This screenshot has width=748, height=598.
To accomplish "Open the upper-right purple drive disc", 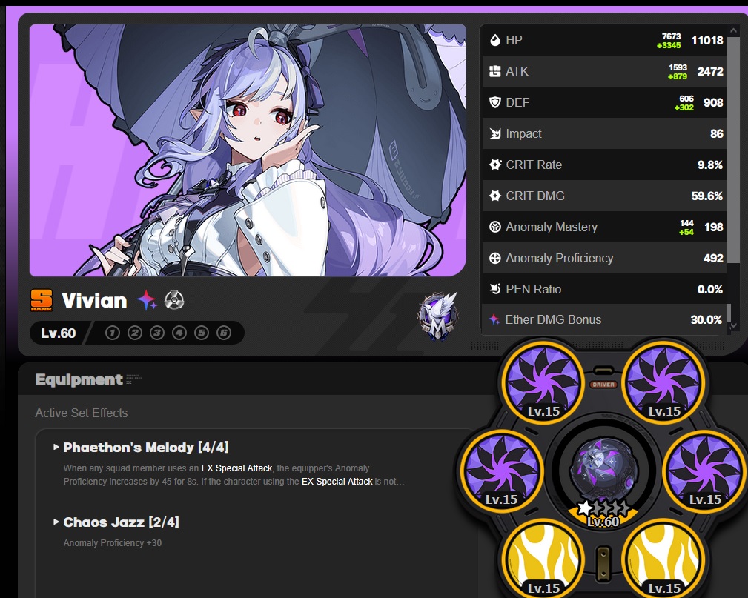I will point(664,382).
